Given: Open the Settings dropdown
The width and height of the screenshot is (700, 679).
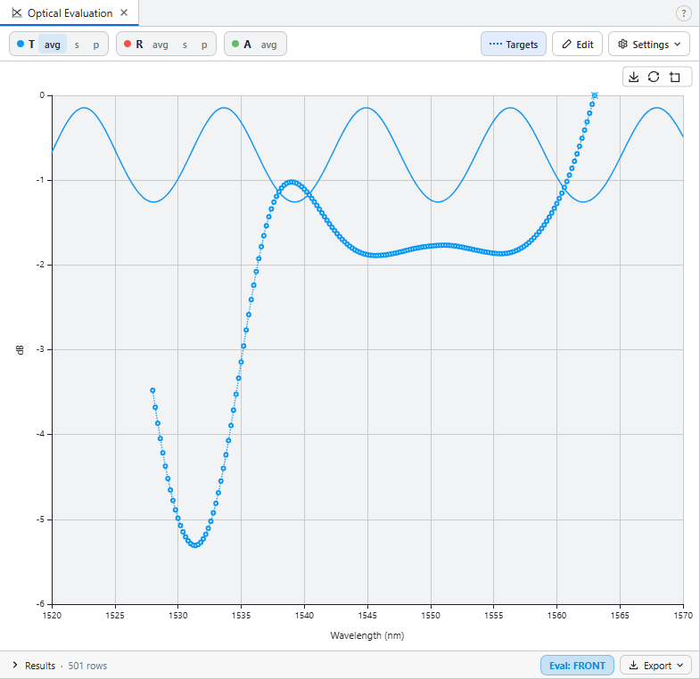Looking at the screenshot, I should 649,44.
